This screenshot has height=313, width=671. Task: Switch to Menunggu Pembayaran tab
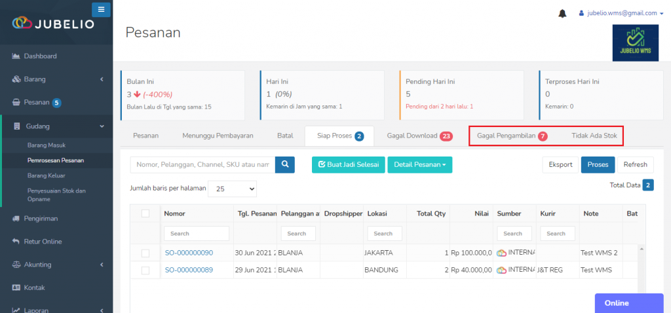click(x=218, y=136)
